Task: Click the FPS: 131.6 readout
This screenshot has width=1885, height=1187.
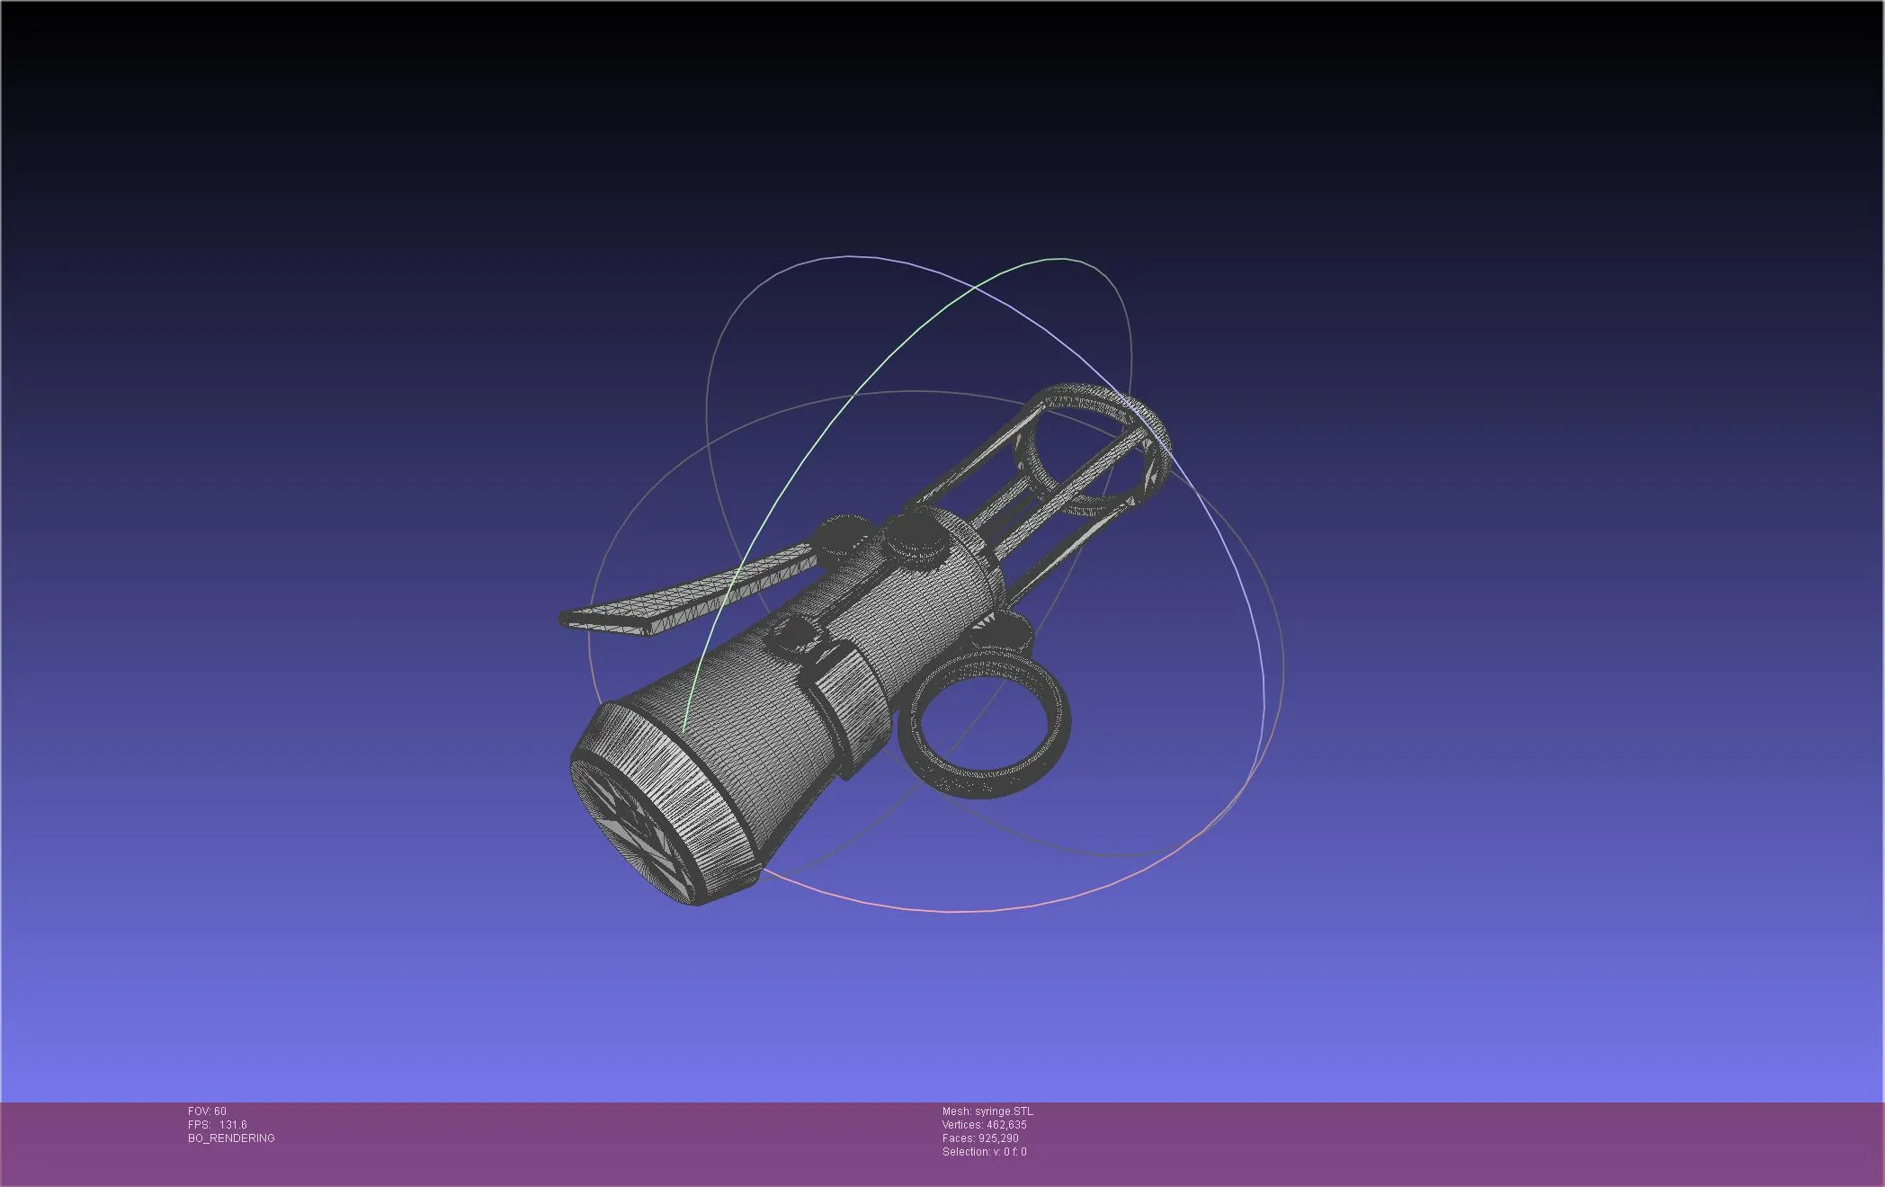Action: pyautogui.click(x=218, y=1125)
